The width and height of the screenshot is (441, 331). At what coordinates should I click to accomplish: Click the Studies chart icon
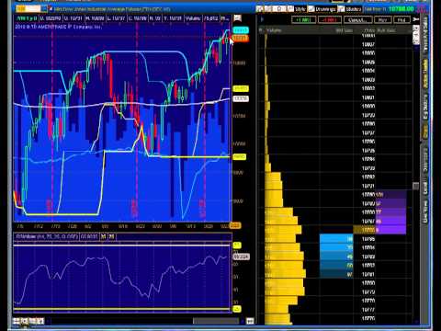pyautogui.click(x=341, y=9)
